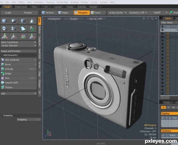178x145 pixels.
Task: Activate the Transform tool icon
Action: [x=4, y=36]
